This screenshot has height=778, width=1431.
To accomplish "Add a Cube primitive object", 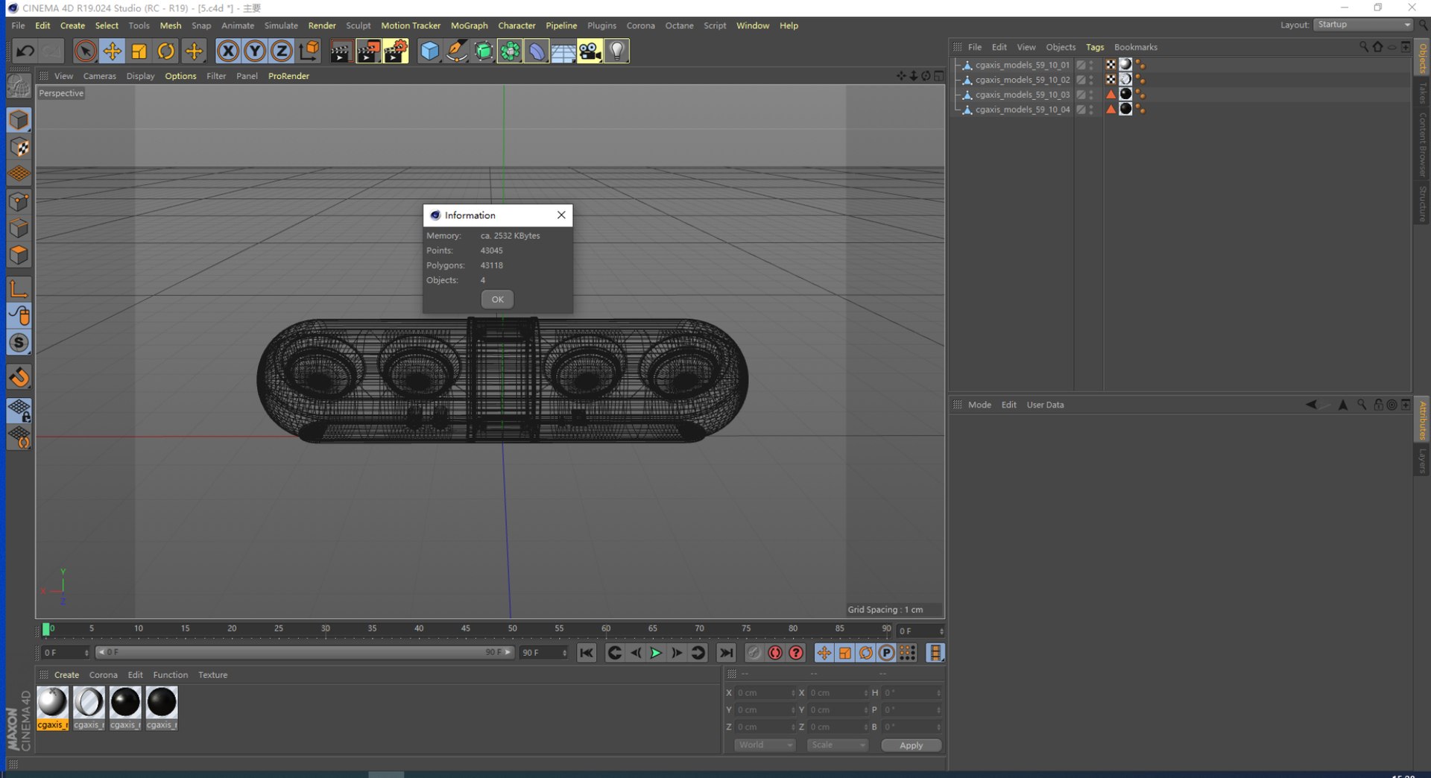I will click(x=430, y=51).
